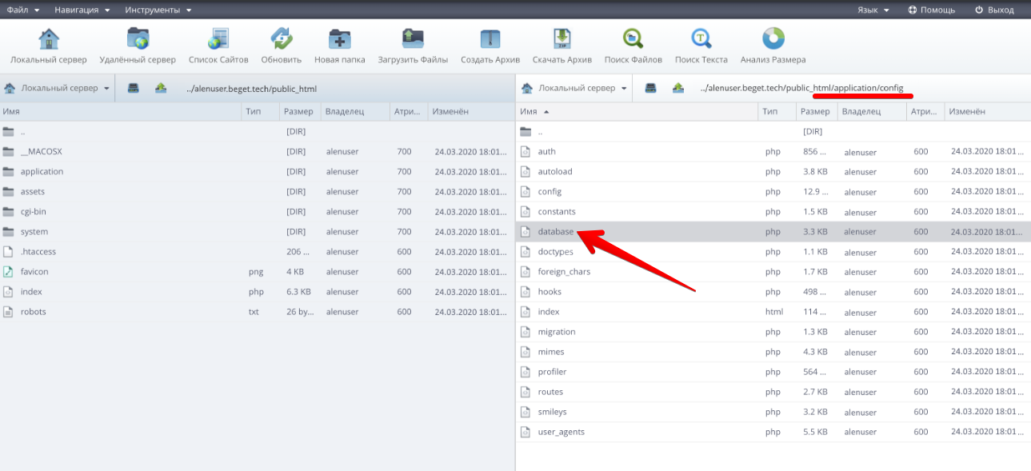Click the go-up folder icon in left panel
The height and width of the screenshot is (471, 1031).
point(161,88)
